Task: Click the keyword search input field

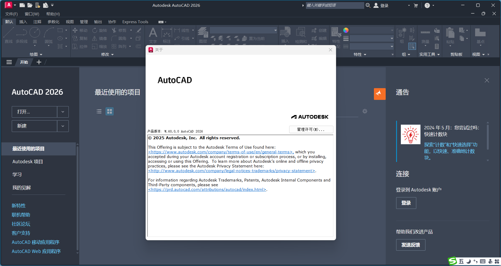Action: coord(334,5)
